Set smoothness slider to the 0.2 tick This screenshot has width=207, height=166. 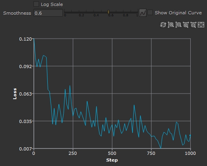[79, 12]
